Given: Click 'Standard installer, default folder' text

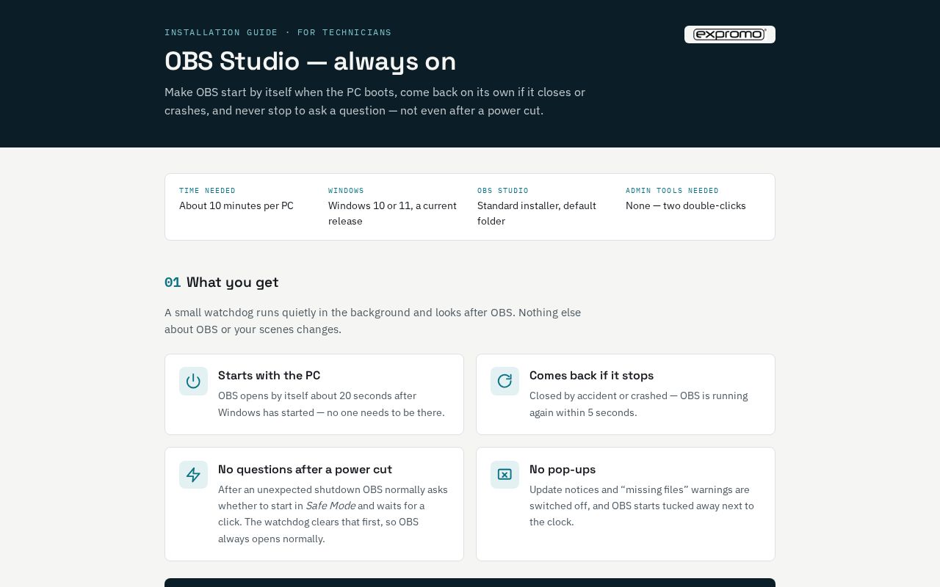Looking at the screenshot, I should coord(537,214).
